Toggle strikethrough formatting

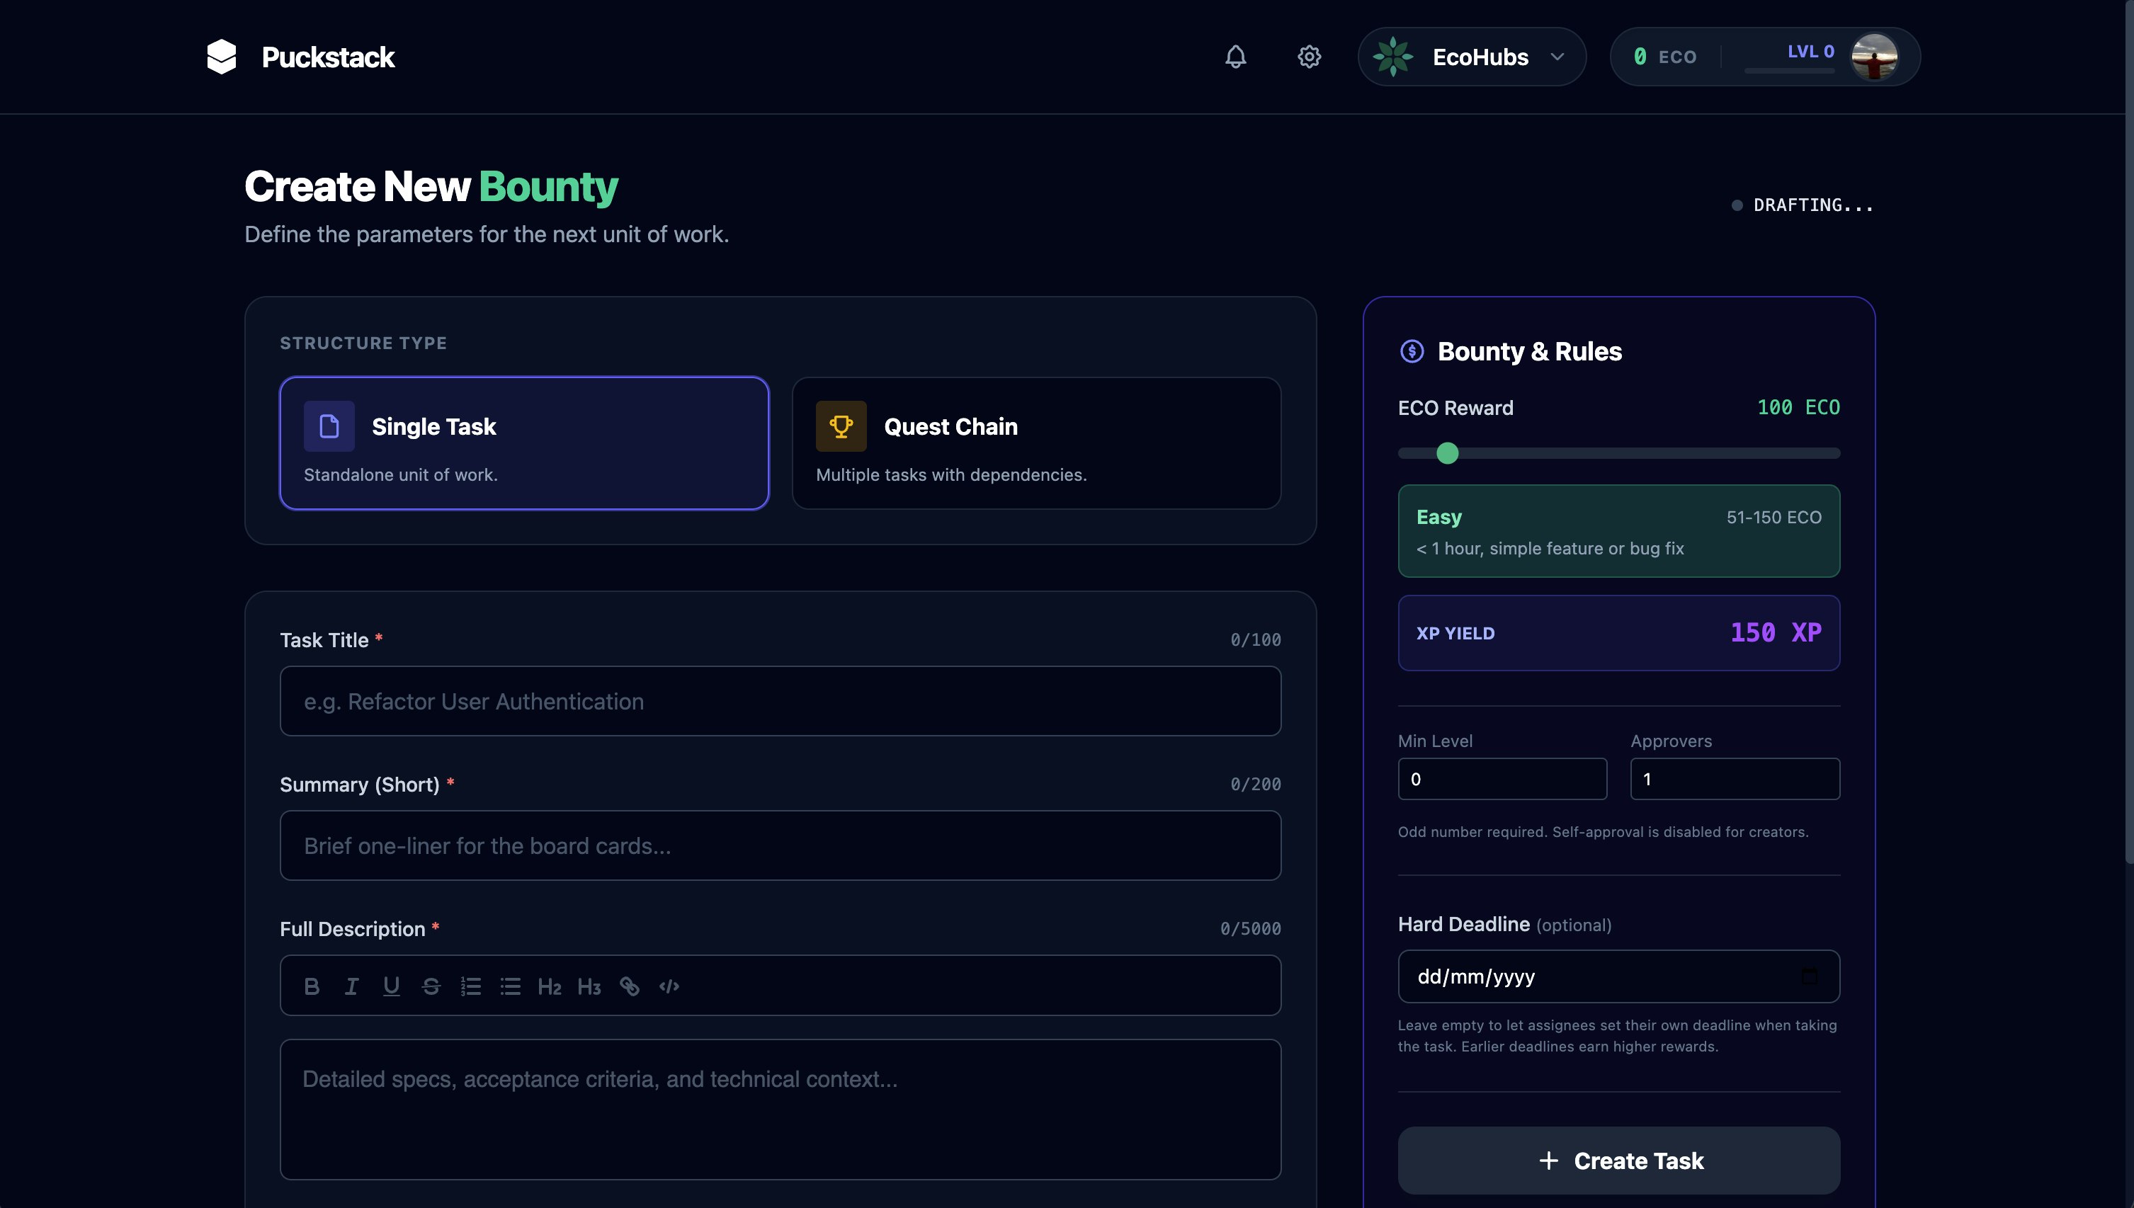click(431, 986)
